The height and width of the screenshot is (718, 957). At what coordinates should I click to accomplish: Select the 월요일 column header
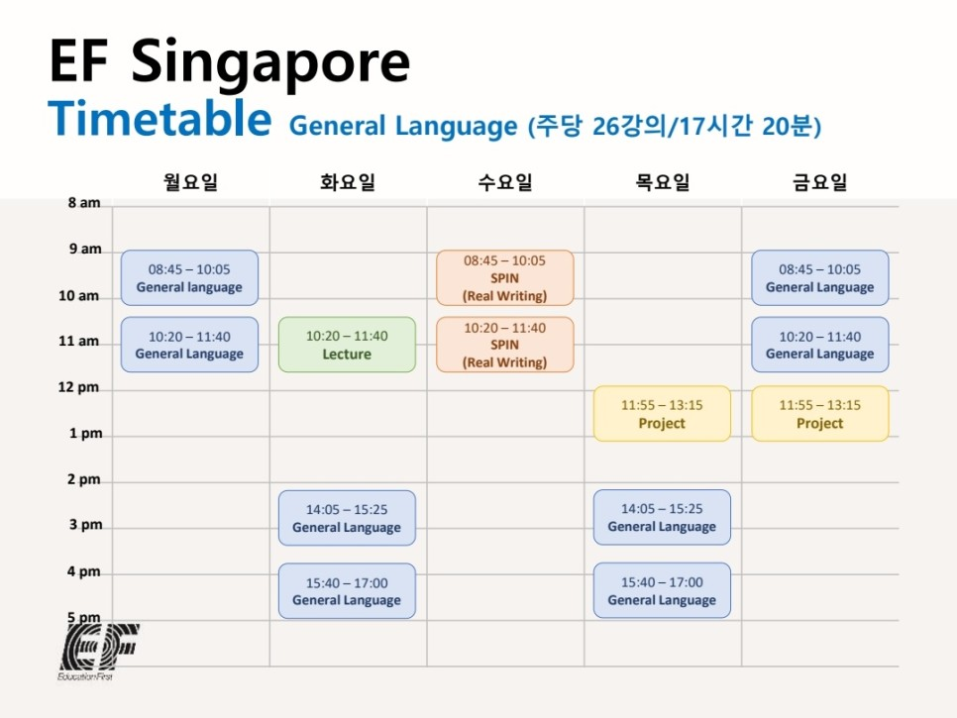point(190,182)
